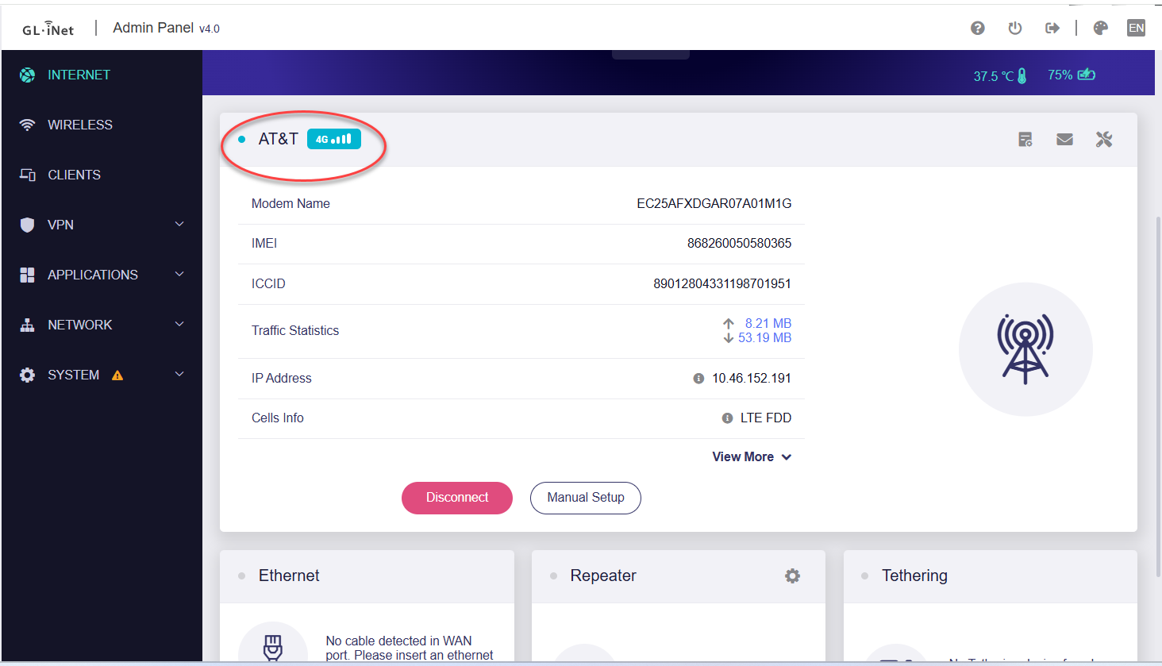Click the cell tower illustration
Image resolution: width=1162 pixels, height=666 pixels.
(x=1025, y=349)
